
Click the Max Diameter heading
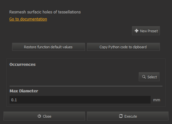[x=24, y=91]
